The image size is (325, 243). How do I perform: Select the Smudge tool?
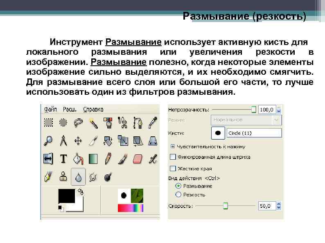(x=93, y=177)
